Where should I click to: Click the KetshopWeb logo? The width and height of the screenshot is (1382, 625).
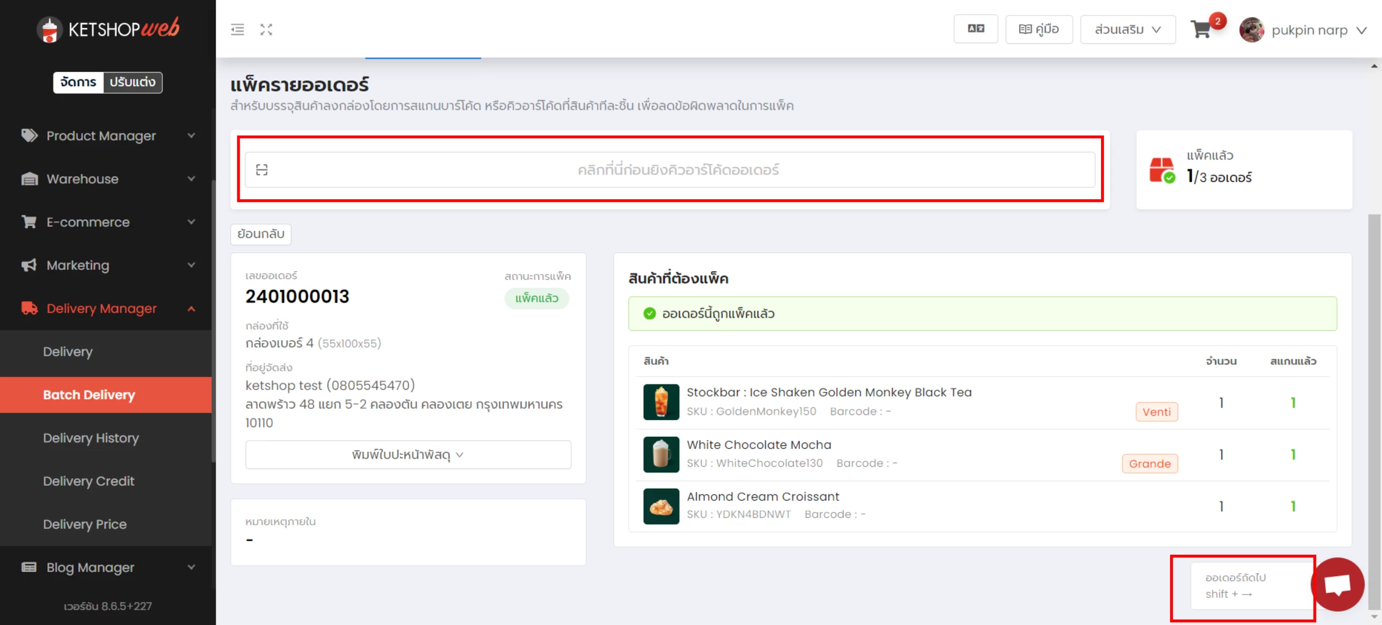(x=108, y=29)
